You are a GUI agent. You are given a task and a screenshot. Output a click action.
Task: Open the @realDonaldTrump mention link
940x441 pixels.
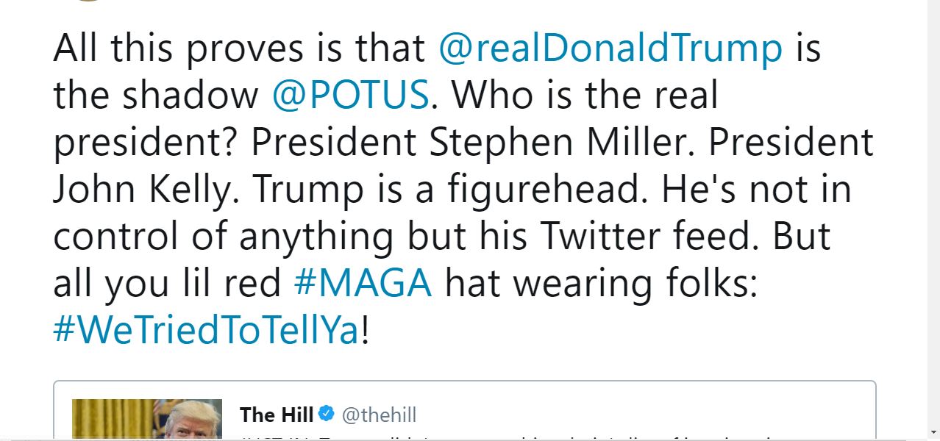click(610, 49)
